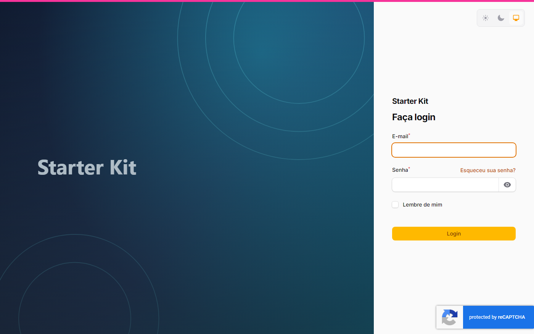Click the Senha field label
Image resolution: width=534 pixels, height=334 pixels.
coord(401,170)
